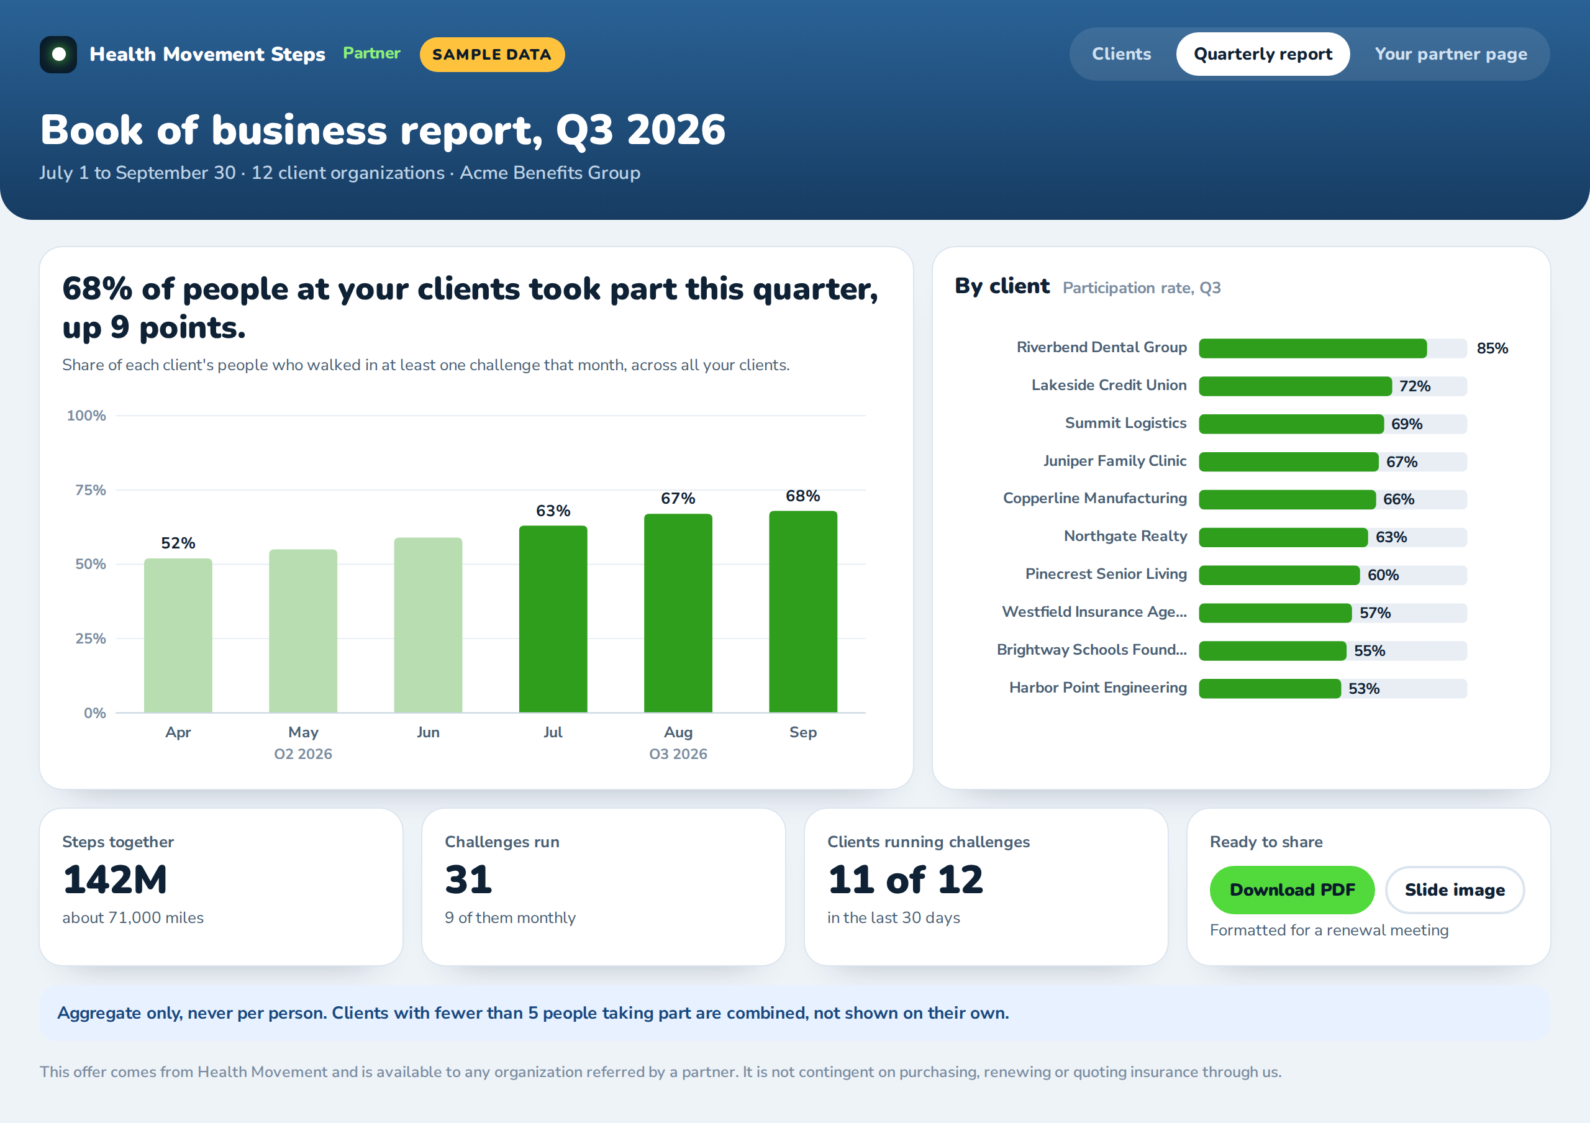
Task: Click the 85% value for Riverbend Dental
Action: (1492, 348)
